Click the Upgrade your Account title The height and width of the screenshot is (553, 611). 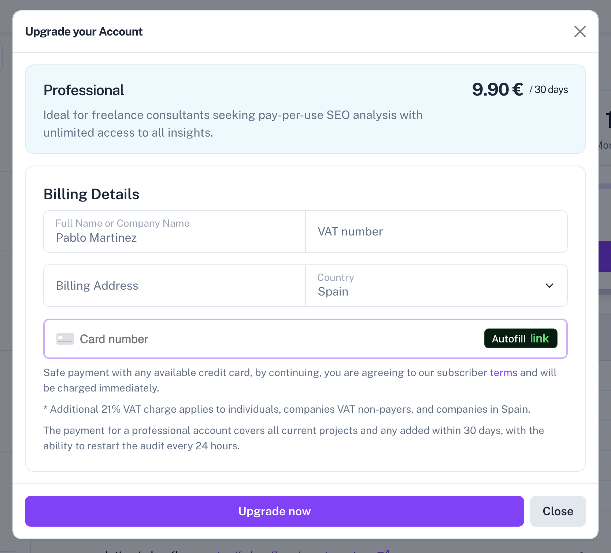84,31
